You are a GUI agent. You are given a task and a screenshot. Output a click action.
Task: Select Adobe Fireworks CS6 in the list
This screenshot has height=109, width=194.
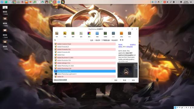85,49
